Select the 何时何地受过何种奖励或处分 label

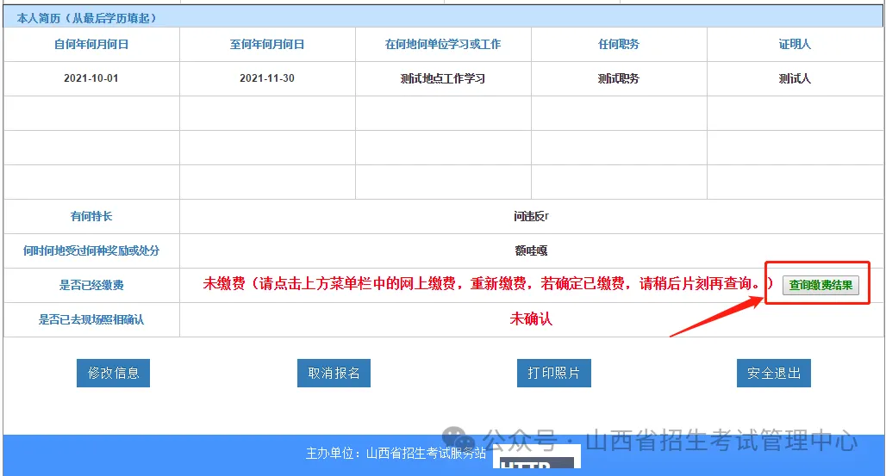[91, 250]
